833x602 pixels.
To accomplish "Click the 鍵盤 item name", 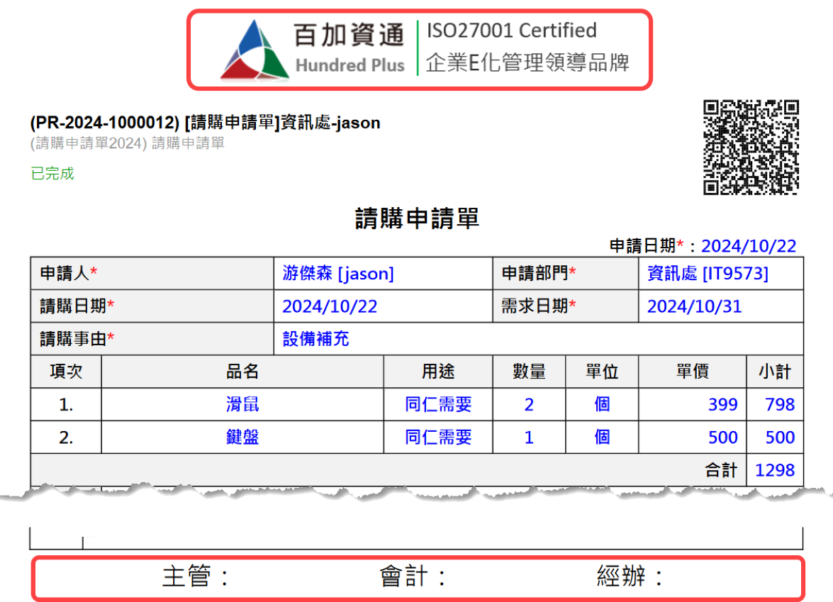I will [x=242, y=437].
